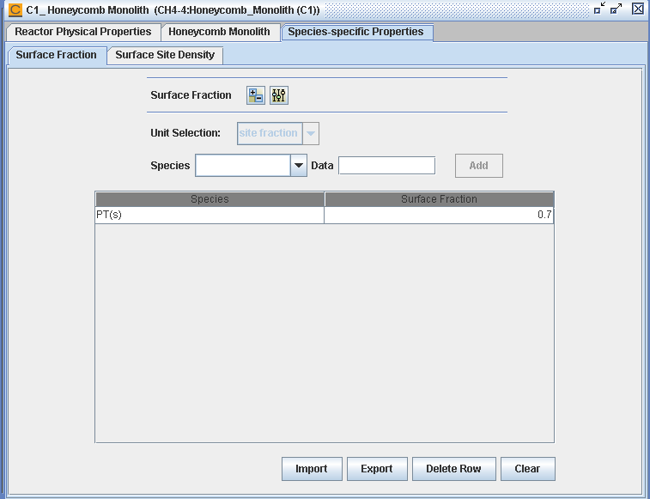Close the C1_Honeycomb Monolith panel
The width and height of the screenshot is (650, 499).
point(638,9)
